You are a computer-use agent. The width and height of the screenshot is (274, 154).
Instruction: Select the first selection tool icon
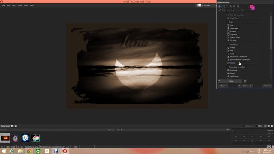coord(220,6)
